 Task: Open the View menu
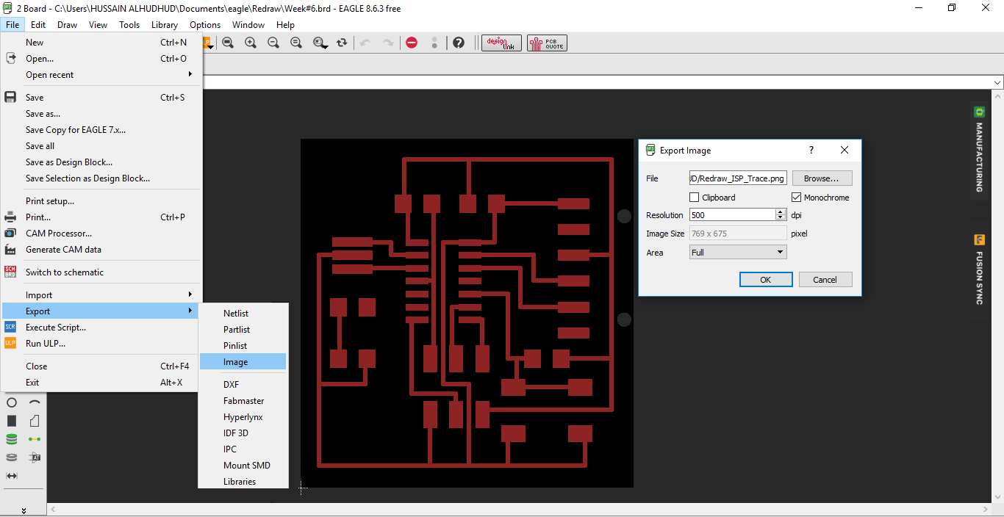pyautogui.click(x=98, y=25)
